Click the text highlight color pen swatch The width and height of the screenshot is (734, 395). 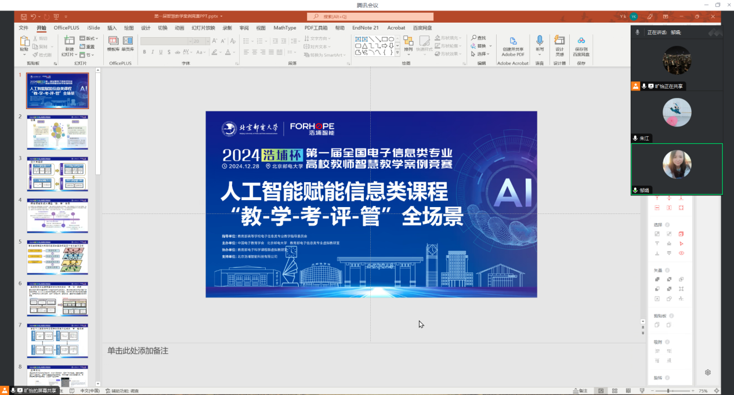pyautogui.click(x=214, y=52)
